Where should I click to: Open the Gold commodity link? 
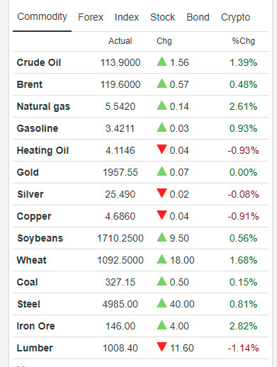(28, 172)
